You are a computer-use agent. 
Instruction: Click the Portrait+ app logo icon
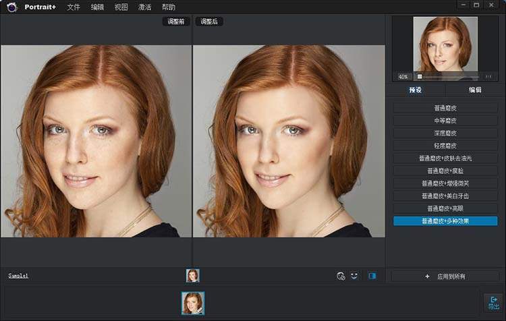coord(11,7)
